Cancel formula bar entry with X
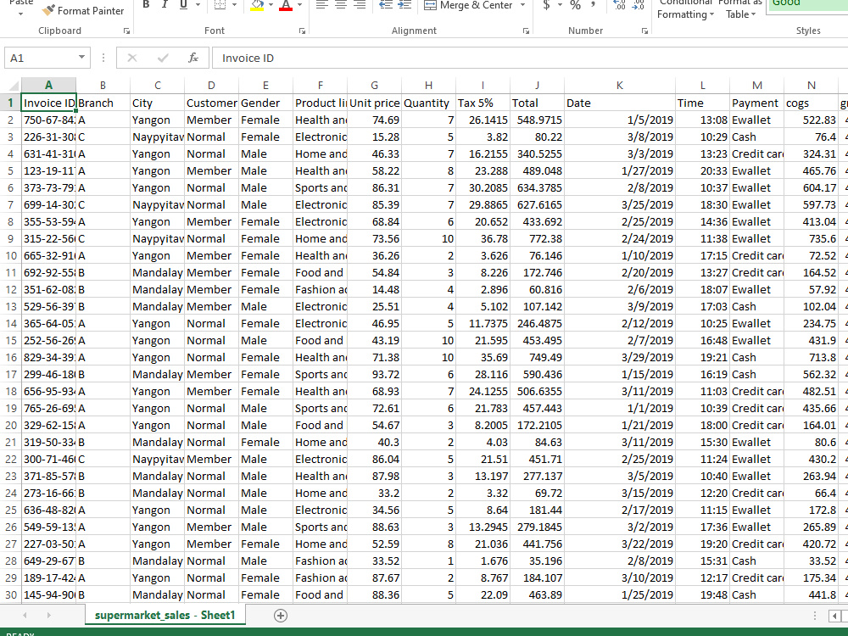848x636 pixels. pos(132,58)
